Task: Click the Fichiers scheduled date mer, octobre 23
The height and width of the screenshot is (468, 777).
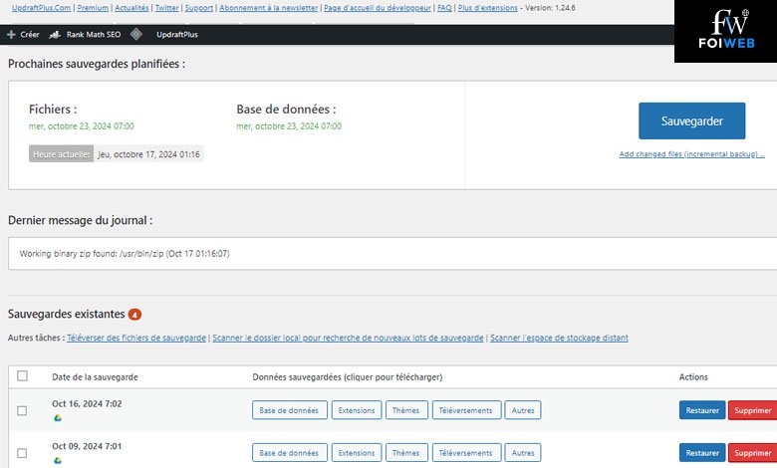Action: 82,126
